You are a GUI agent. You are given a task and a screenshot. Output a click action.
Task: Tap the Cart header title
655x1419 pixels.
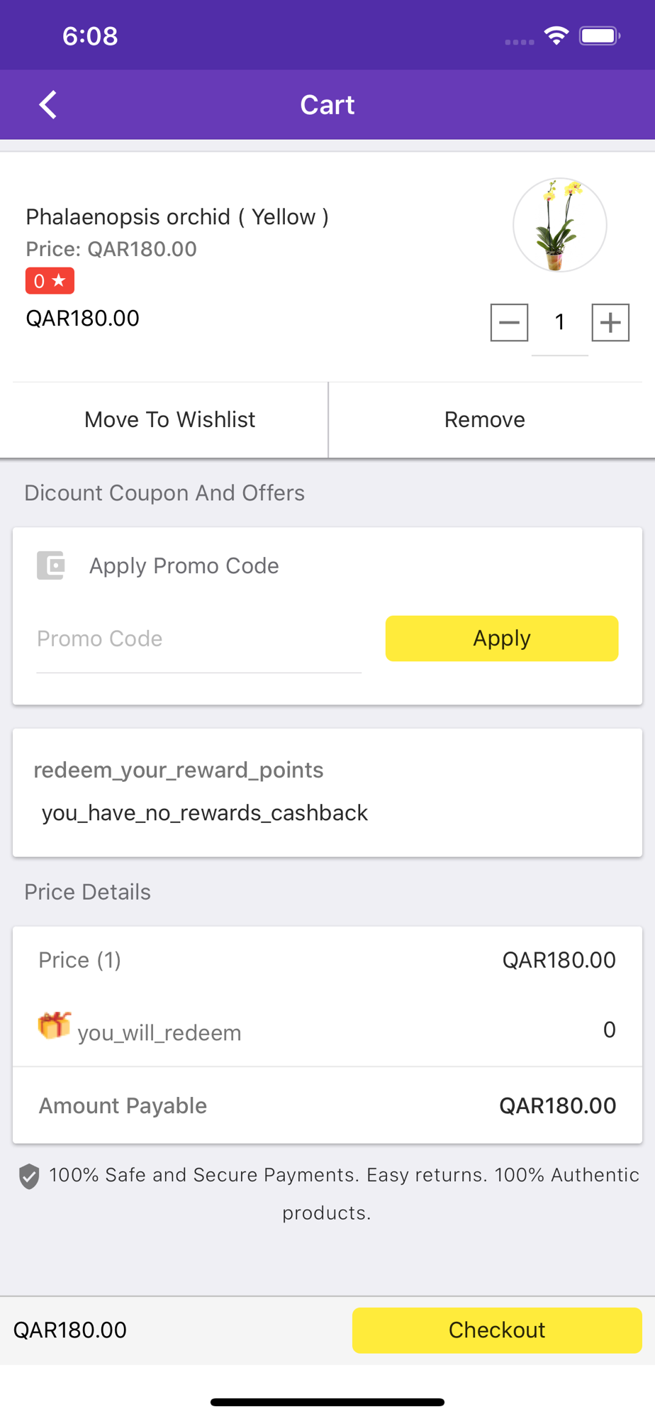point(327,105)
